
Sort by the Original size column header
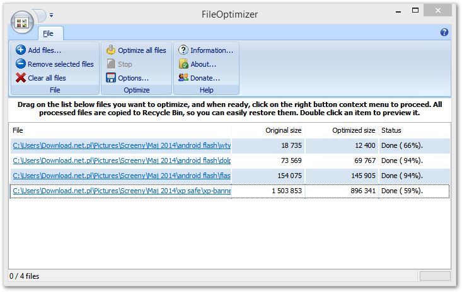268,130
